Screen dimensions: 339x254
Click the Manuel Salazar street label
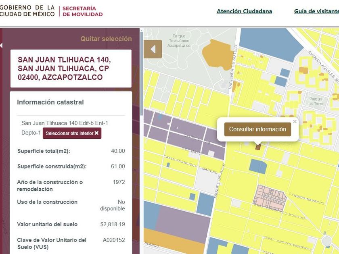(x=219, y=180)
